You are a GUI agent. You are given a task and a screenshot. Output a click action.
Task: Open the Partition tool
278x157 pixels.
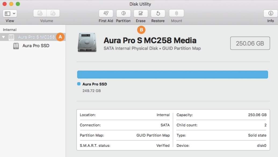click(123, 13)
